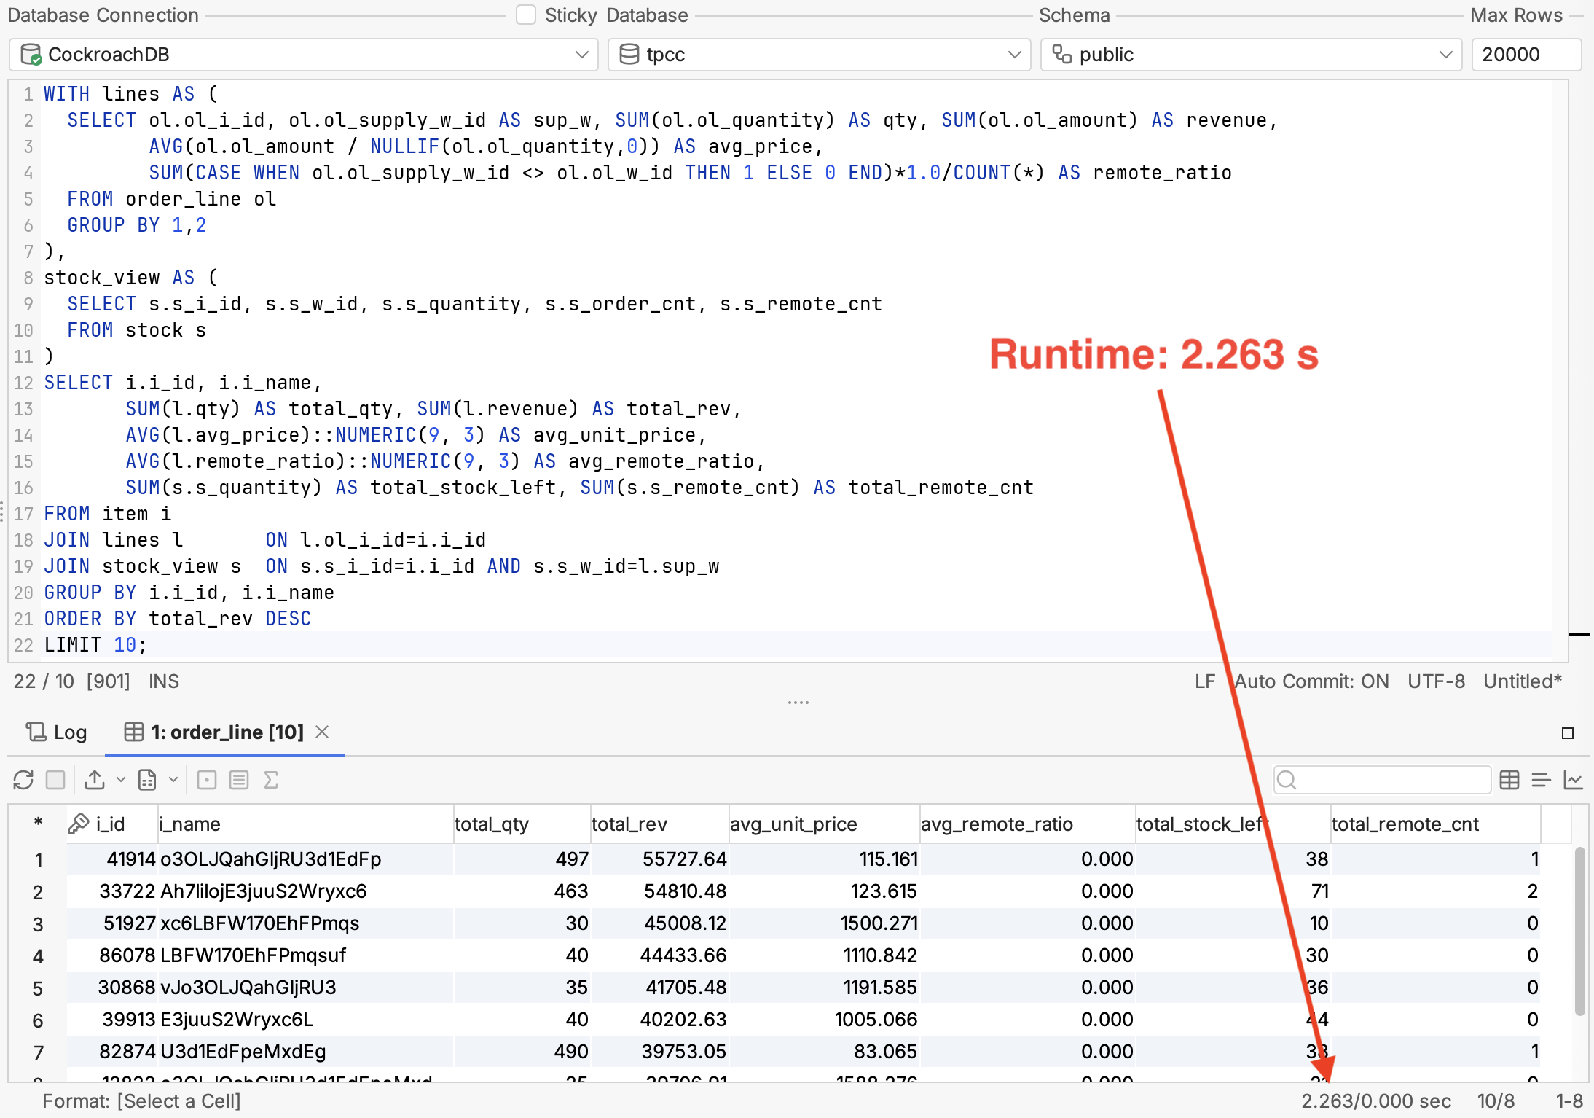Select the grid view icon
Screen dimensions: 1594x1118
point(1509,779)
